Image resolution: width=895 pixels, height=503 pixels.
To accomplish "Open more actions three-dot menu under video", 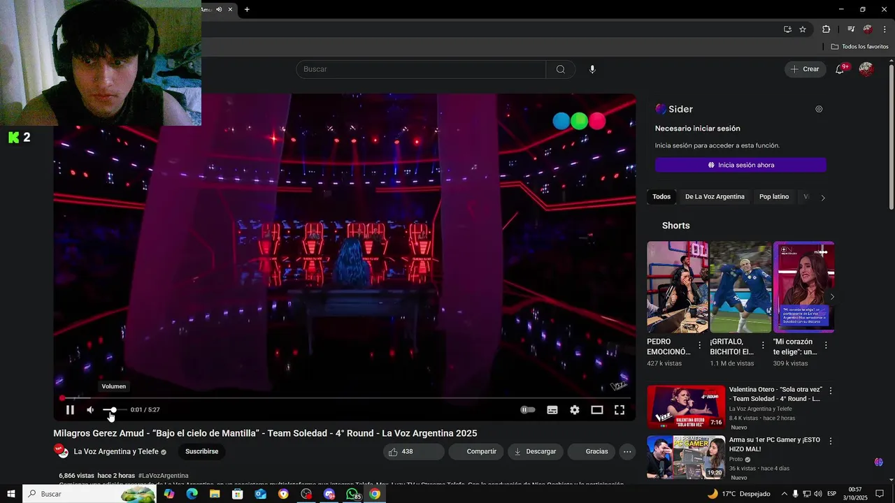I will 627,452.
